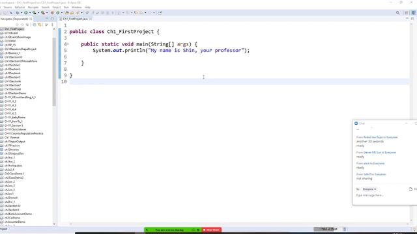The image size is (417, 234).
Task: Click the New Java Class icon in toolbar
Action: [58, 13]
